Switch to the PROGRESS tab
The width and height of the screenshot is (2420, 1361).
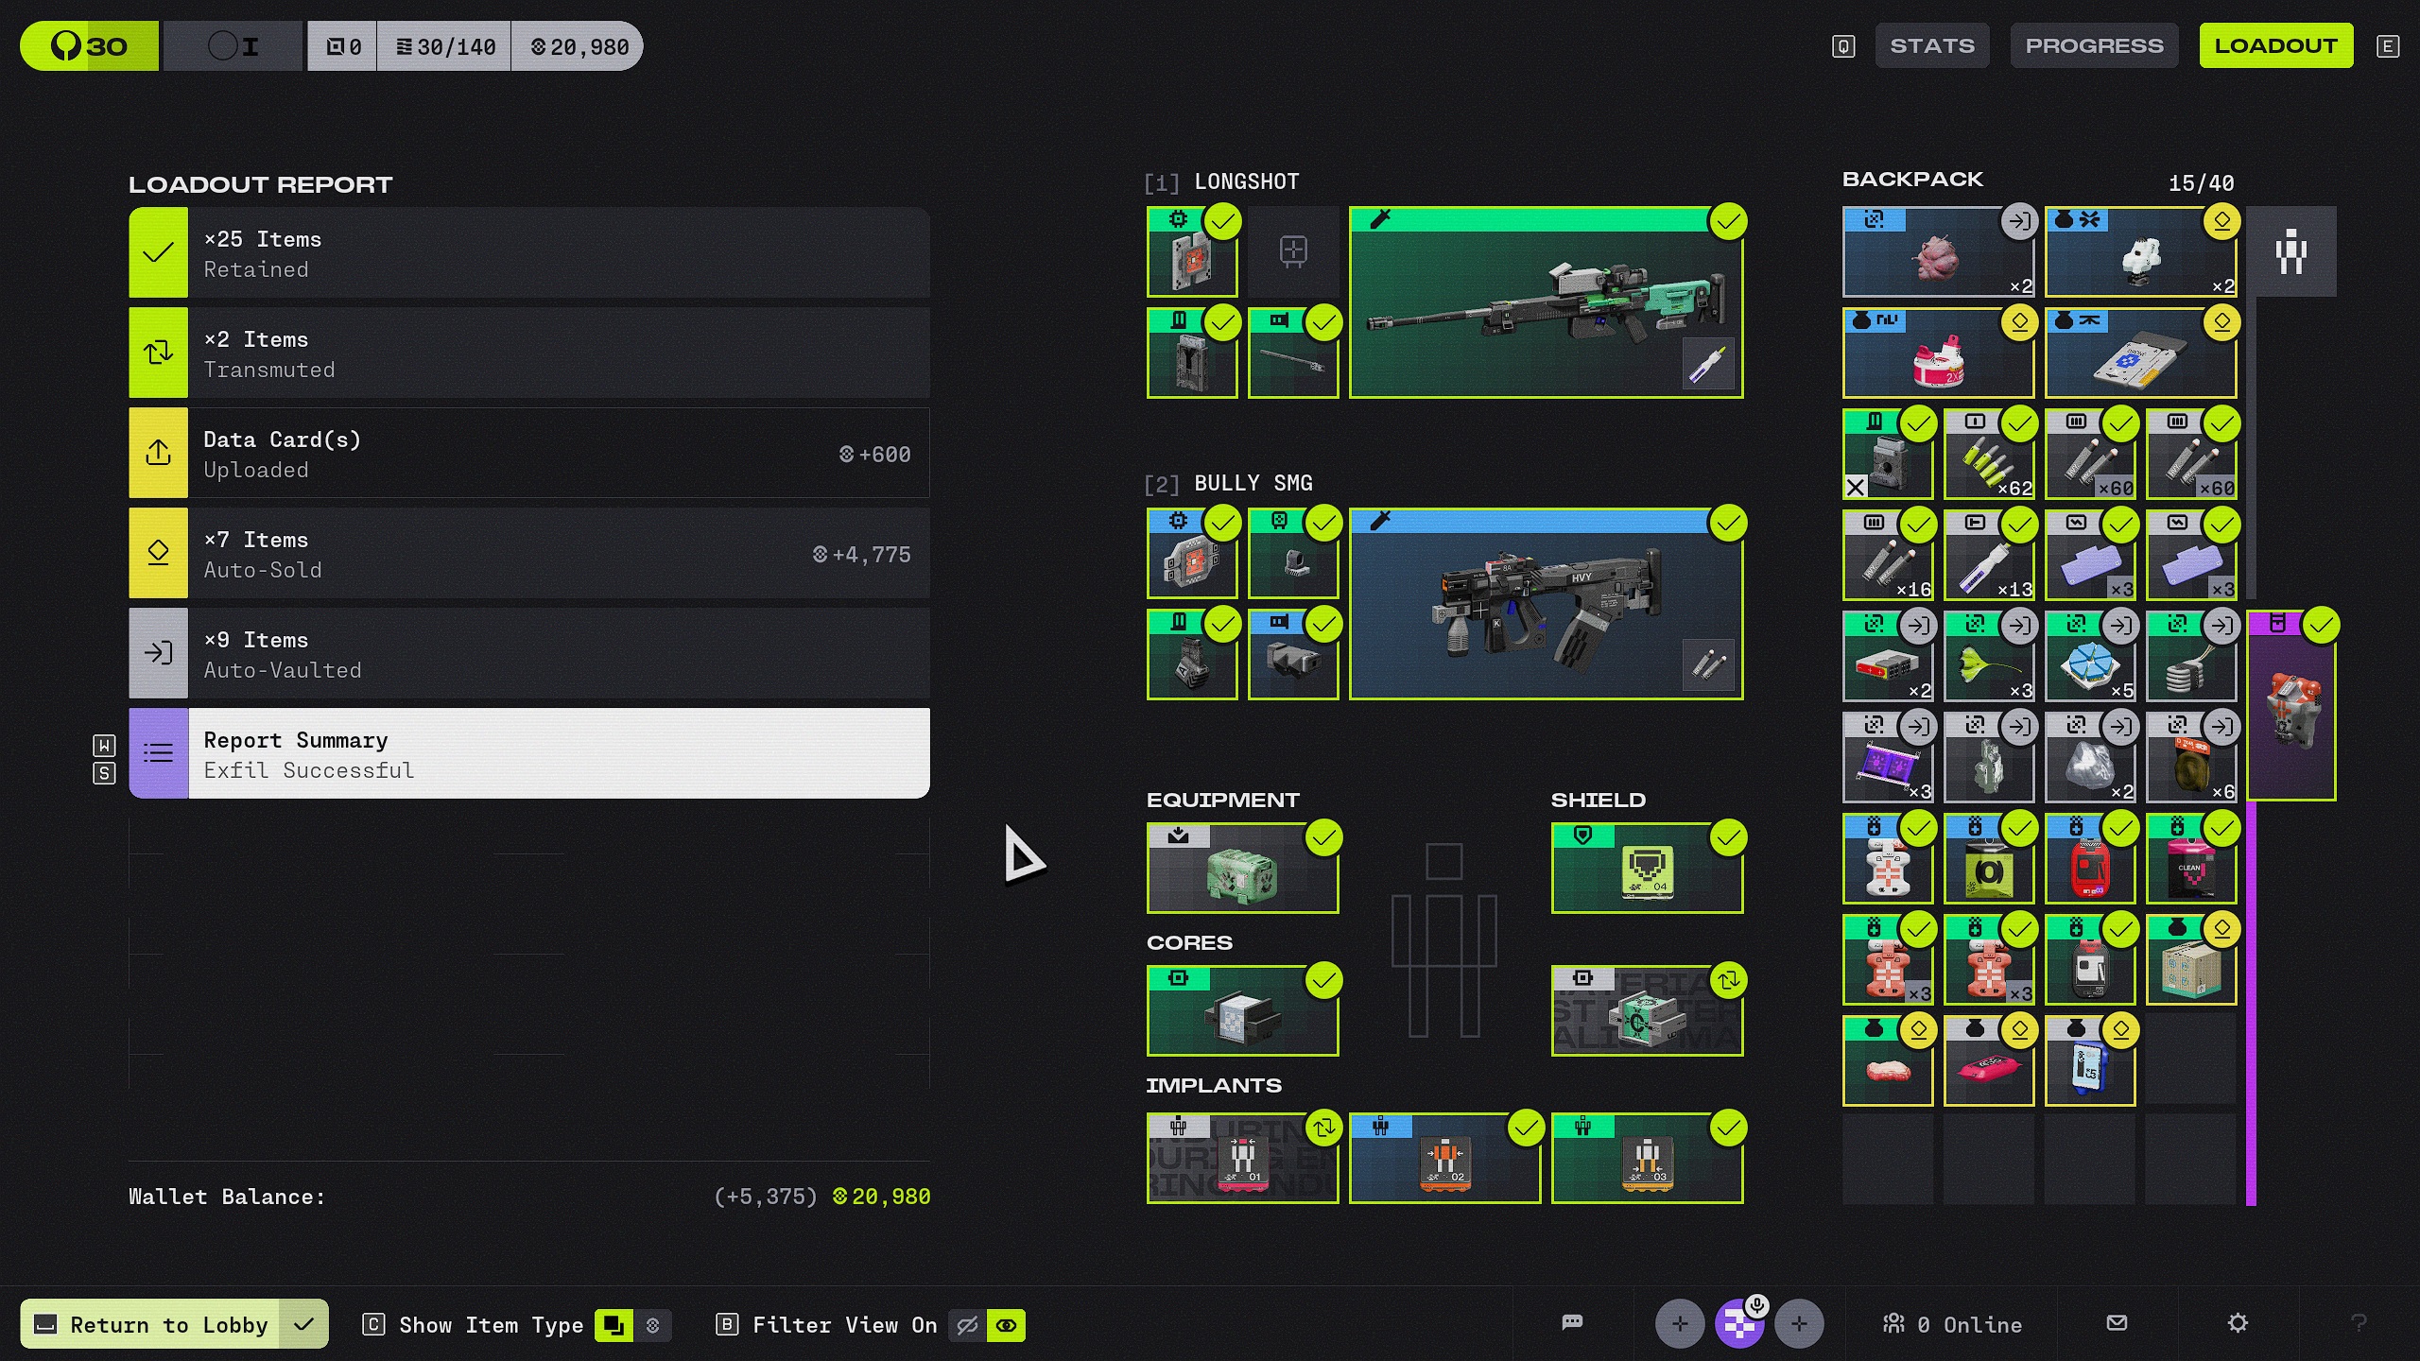[2093, 45]
